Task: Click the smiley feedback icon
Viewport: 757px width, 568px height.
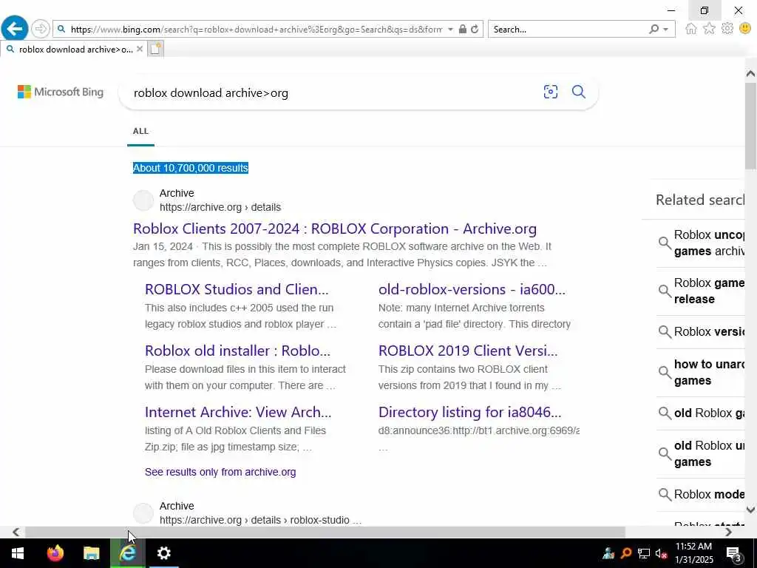Action: click(745, 29)
